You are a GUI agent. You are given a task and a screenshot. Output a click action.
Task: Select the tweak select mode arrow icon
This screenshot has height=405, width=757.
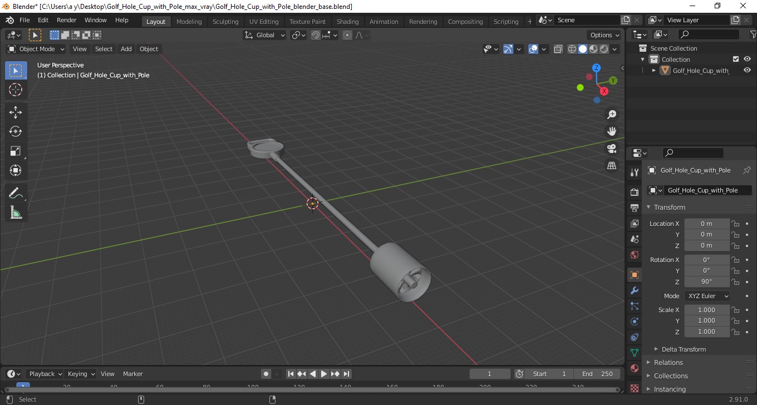tap(35, 35)
